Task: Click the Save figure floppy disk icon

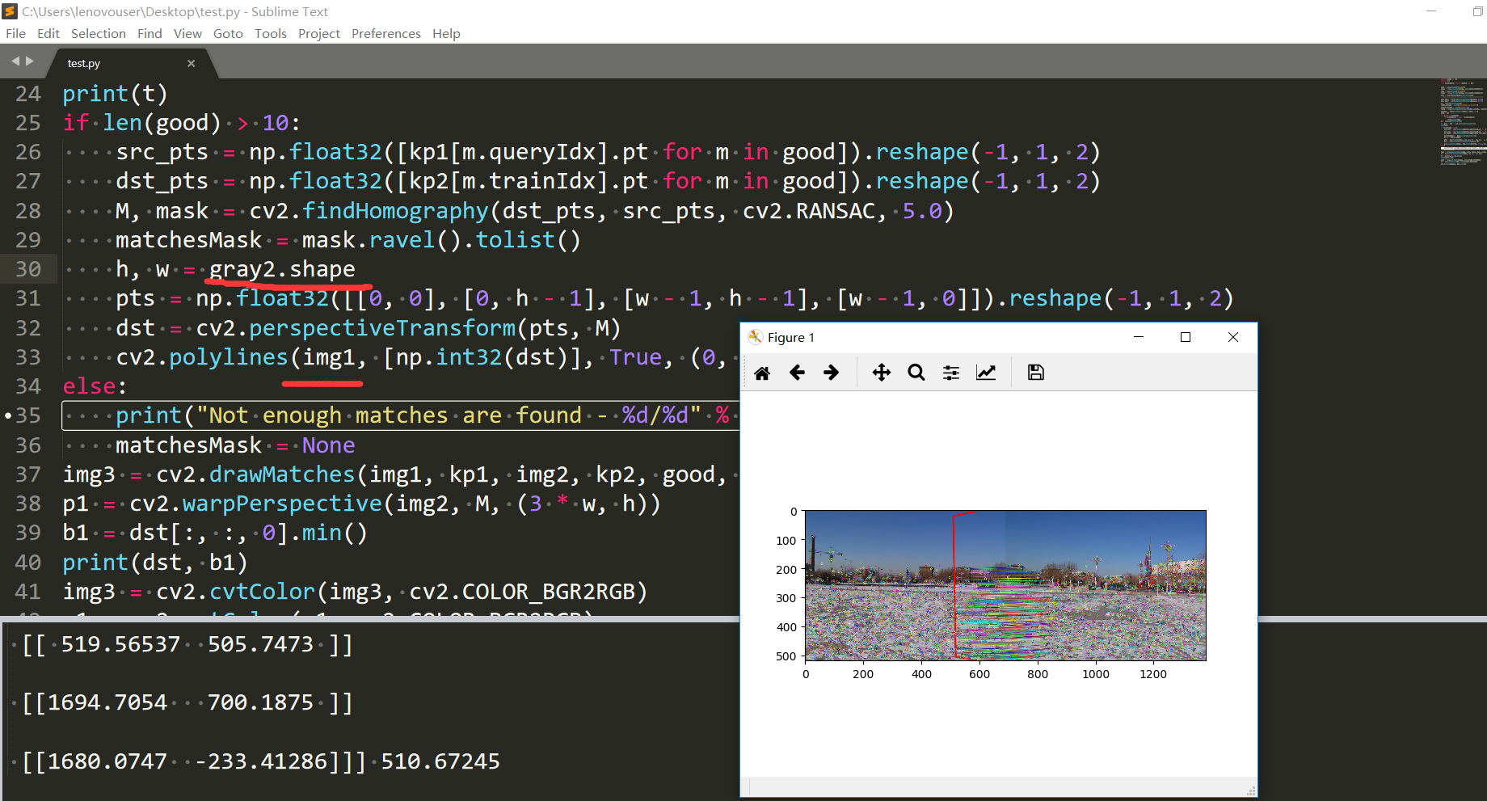Action: click(1036, 373)
